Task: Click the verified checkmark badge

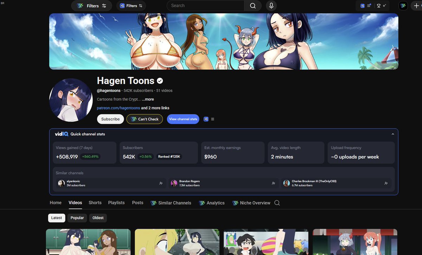Action: tap(160, 81)
